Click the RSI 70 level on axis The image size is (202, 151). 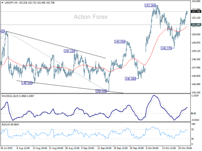193,129
